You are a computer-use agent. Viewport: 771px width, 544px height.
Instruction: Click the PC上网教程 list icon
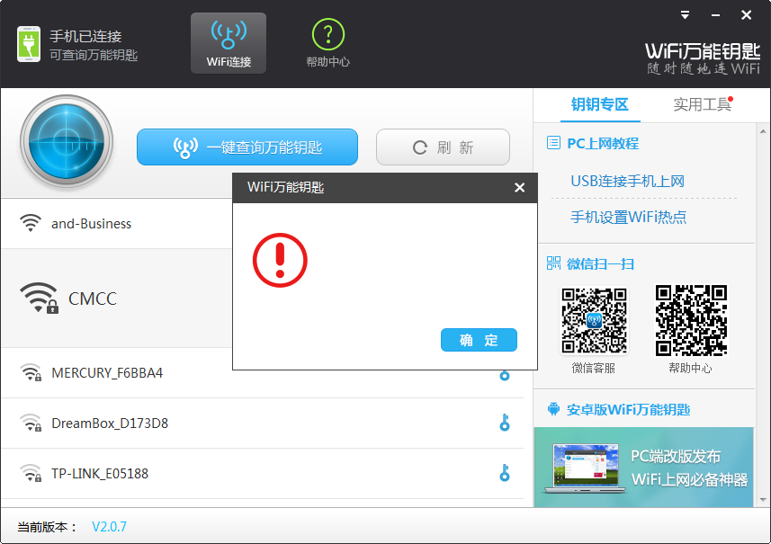point(553,143)
